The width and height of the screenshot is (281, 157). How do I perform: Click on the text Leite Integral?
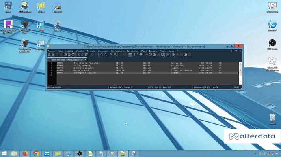[82, 66]
